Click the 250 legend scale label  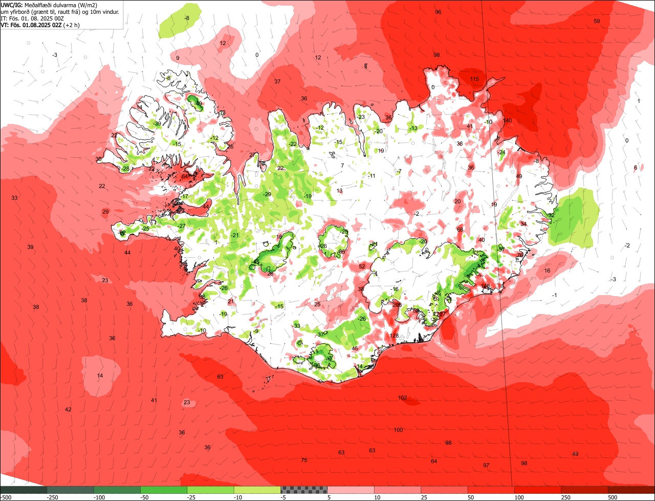click(x=566, y=497)
